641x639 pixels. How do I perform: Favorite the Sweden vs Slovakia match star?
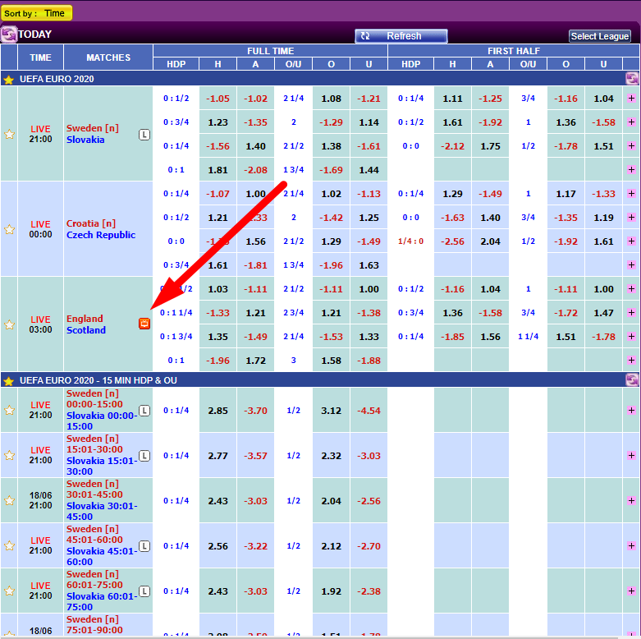[9, 134]
